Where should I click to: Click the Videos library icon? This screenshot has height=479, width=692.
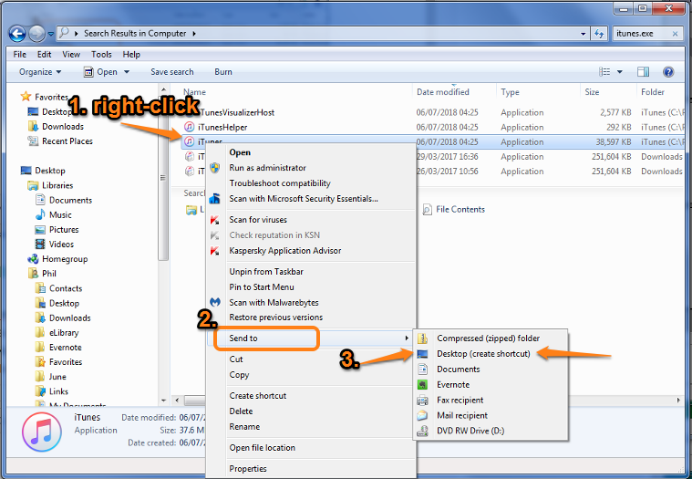(x=40, y=245)
